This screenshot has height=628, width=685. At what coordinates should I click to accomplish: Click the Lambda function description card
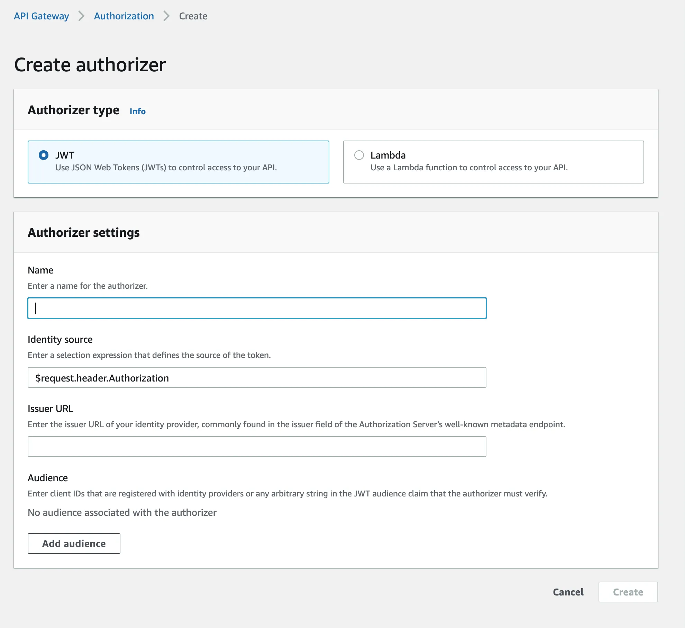[x=469, y=168]
